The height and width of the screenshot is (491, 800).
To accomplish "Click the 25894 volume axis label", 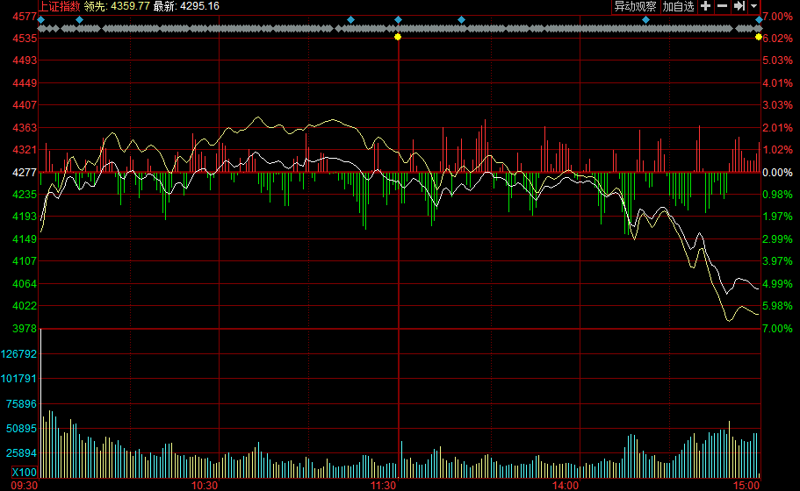I will 21,452.
